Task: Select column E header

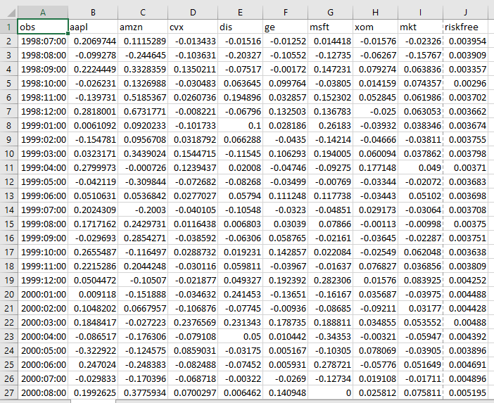Action: [x=240, y=12]
